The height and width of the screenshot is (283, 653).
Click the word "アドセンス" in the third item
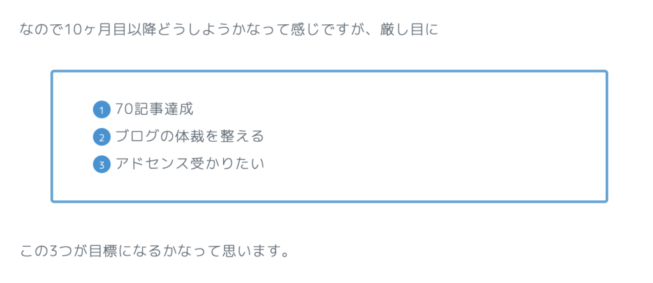153,164
